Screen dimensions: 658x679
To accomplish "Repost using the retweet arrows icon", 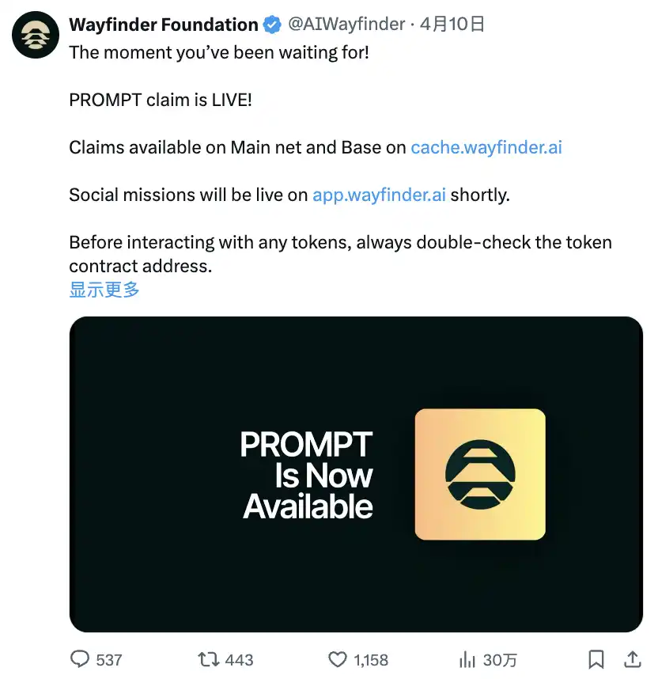I will click(208, 659).
